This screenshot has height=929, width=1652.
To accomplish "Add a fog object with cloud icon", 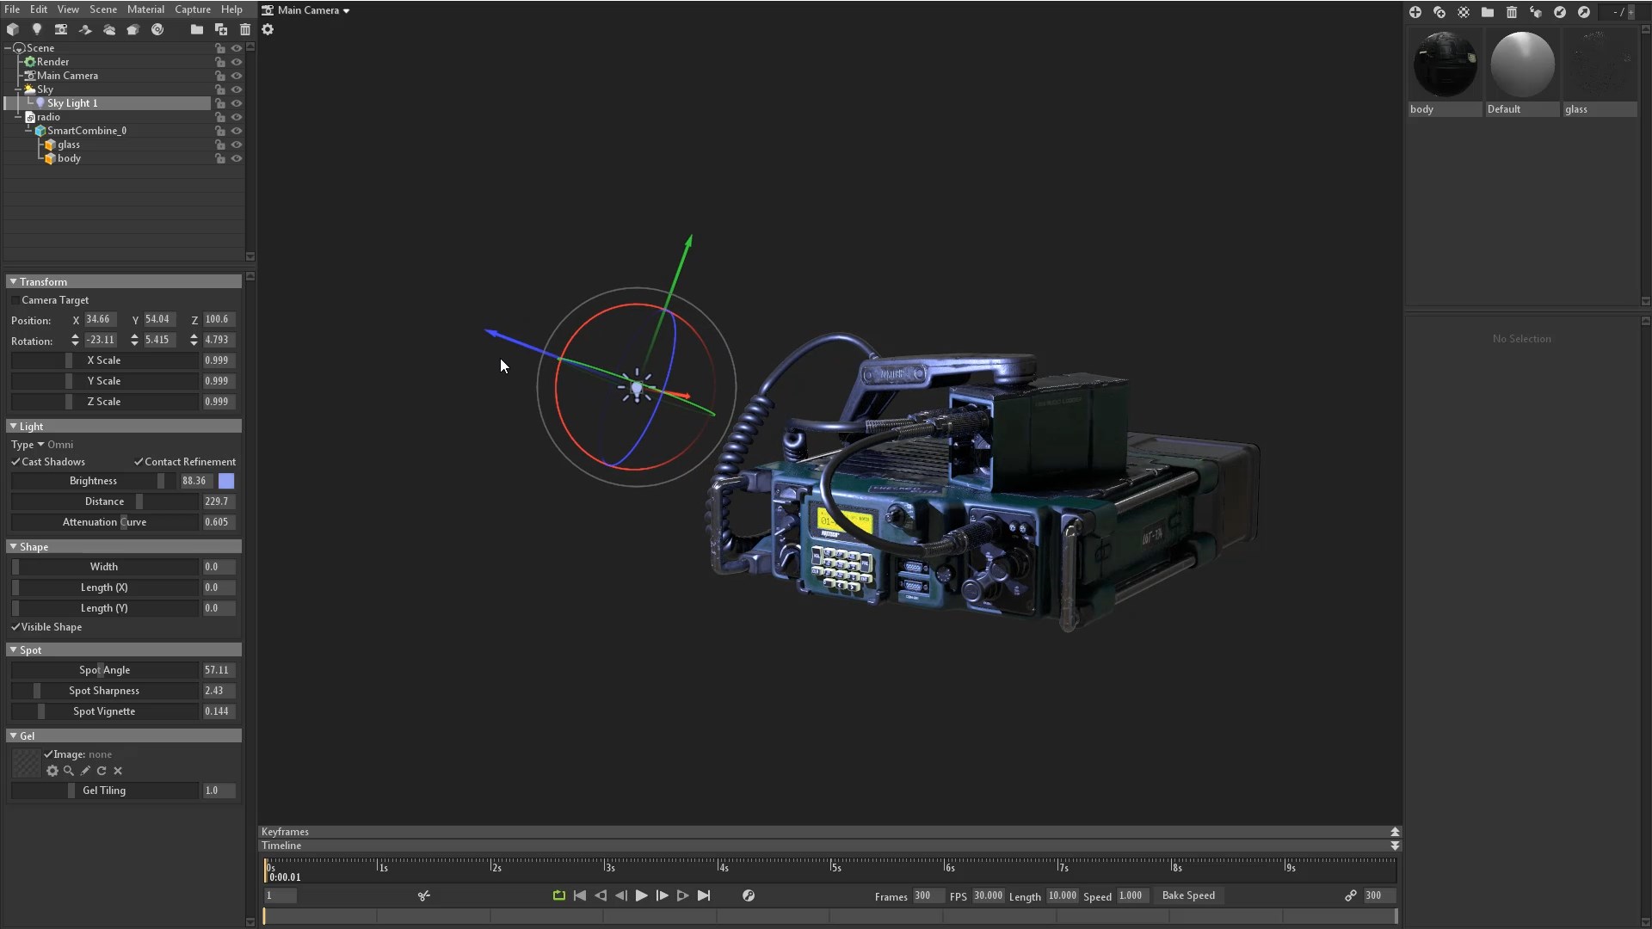I will (109, 29).
